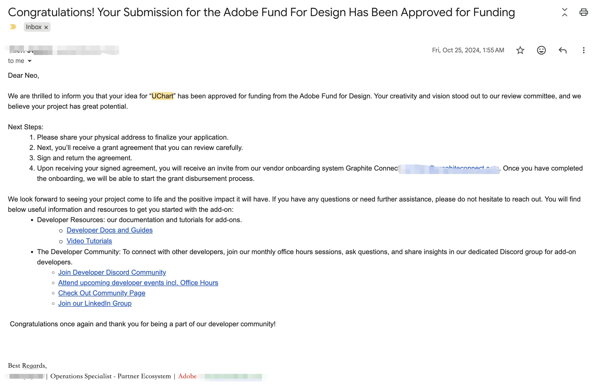Click the red 'Adobe' text in signature
This screenshot has width=597, height=385.
(x=187, y=376)
